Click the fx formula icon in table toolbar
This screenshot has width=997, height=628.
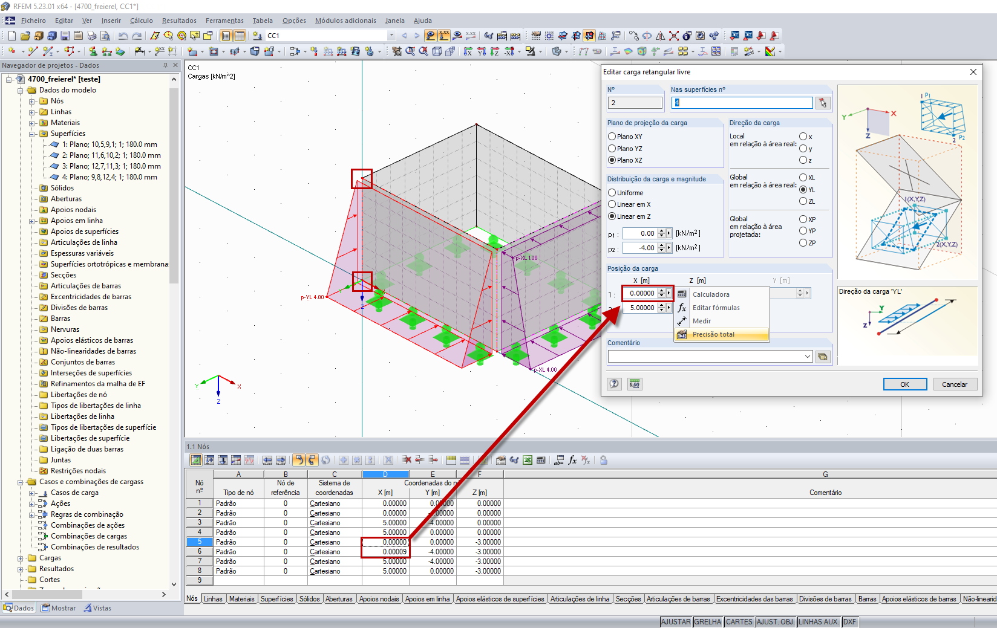[572, 460]
